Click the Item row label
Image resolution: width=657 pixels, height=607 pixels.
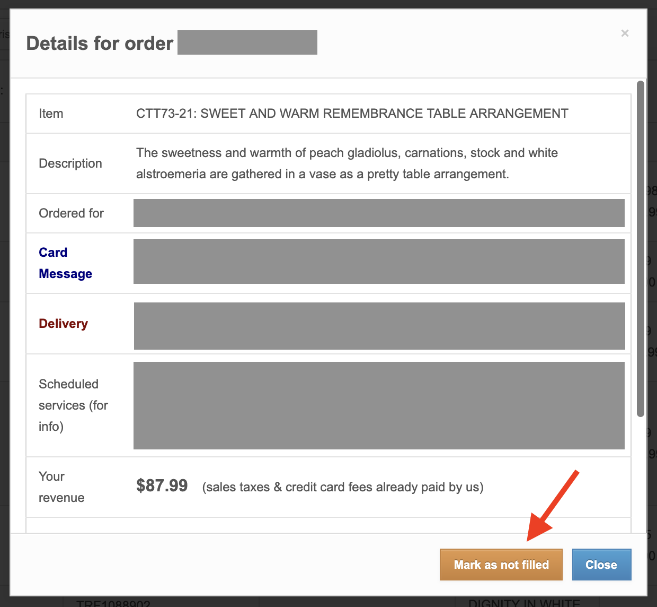(x=51, y=114)
